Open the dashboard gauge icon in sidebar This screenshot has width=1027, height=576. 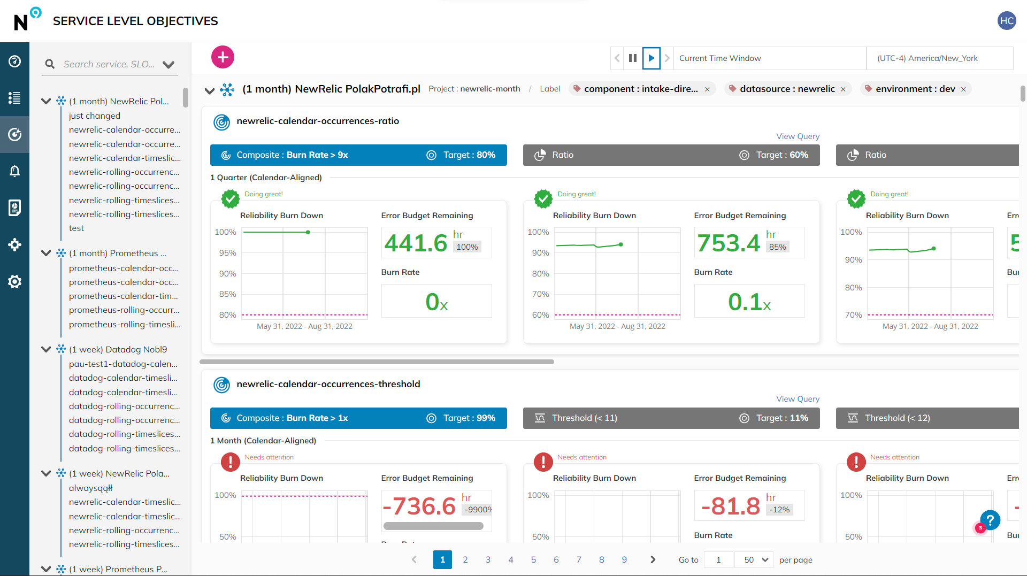tap(14, 61)
